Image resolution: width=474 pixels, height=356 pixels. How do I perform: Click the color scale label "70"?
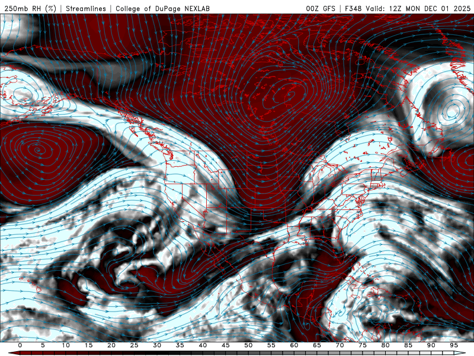[340, 345]
